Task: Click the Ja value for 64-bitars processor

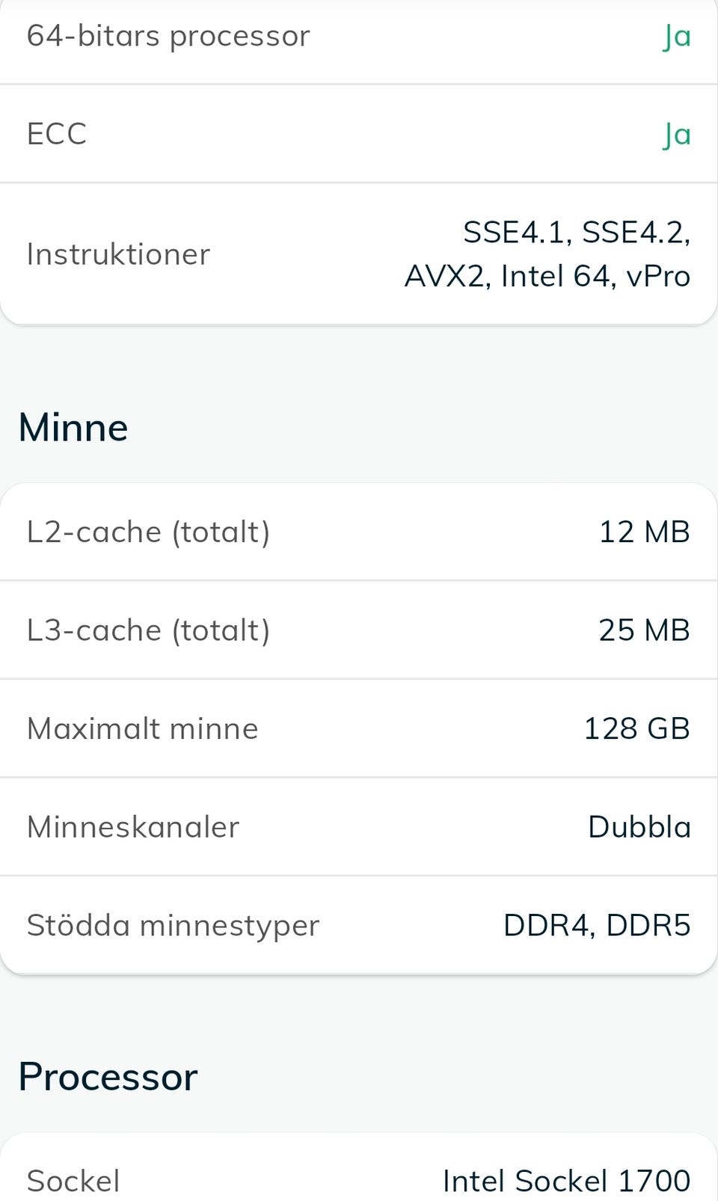Action: [677, 36]
